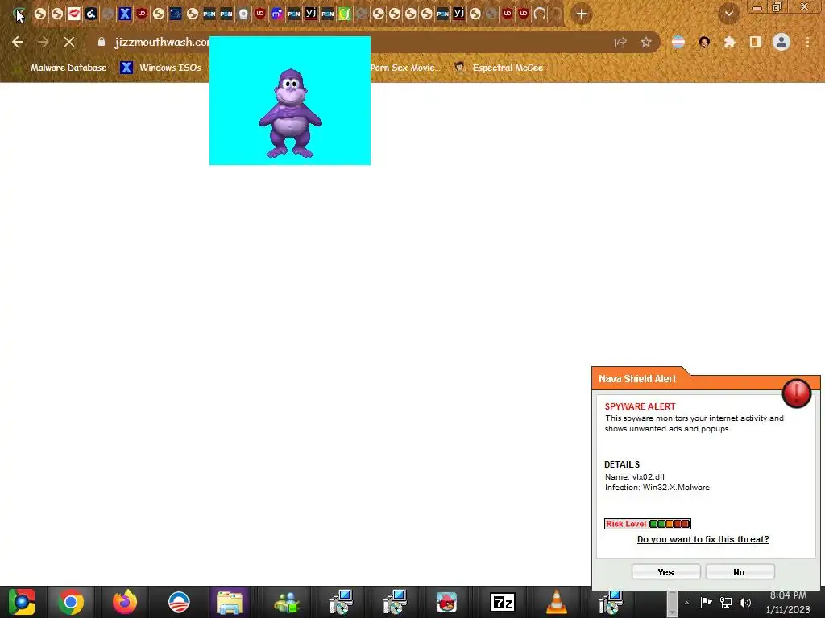
Task: Switch to the red lips icon tab
Action: [74, 14]
